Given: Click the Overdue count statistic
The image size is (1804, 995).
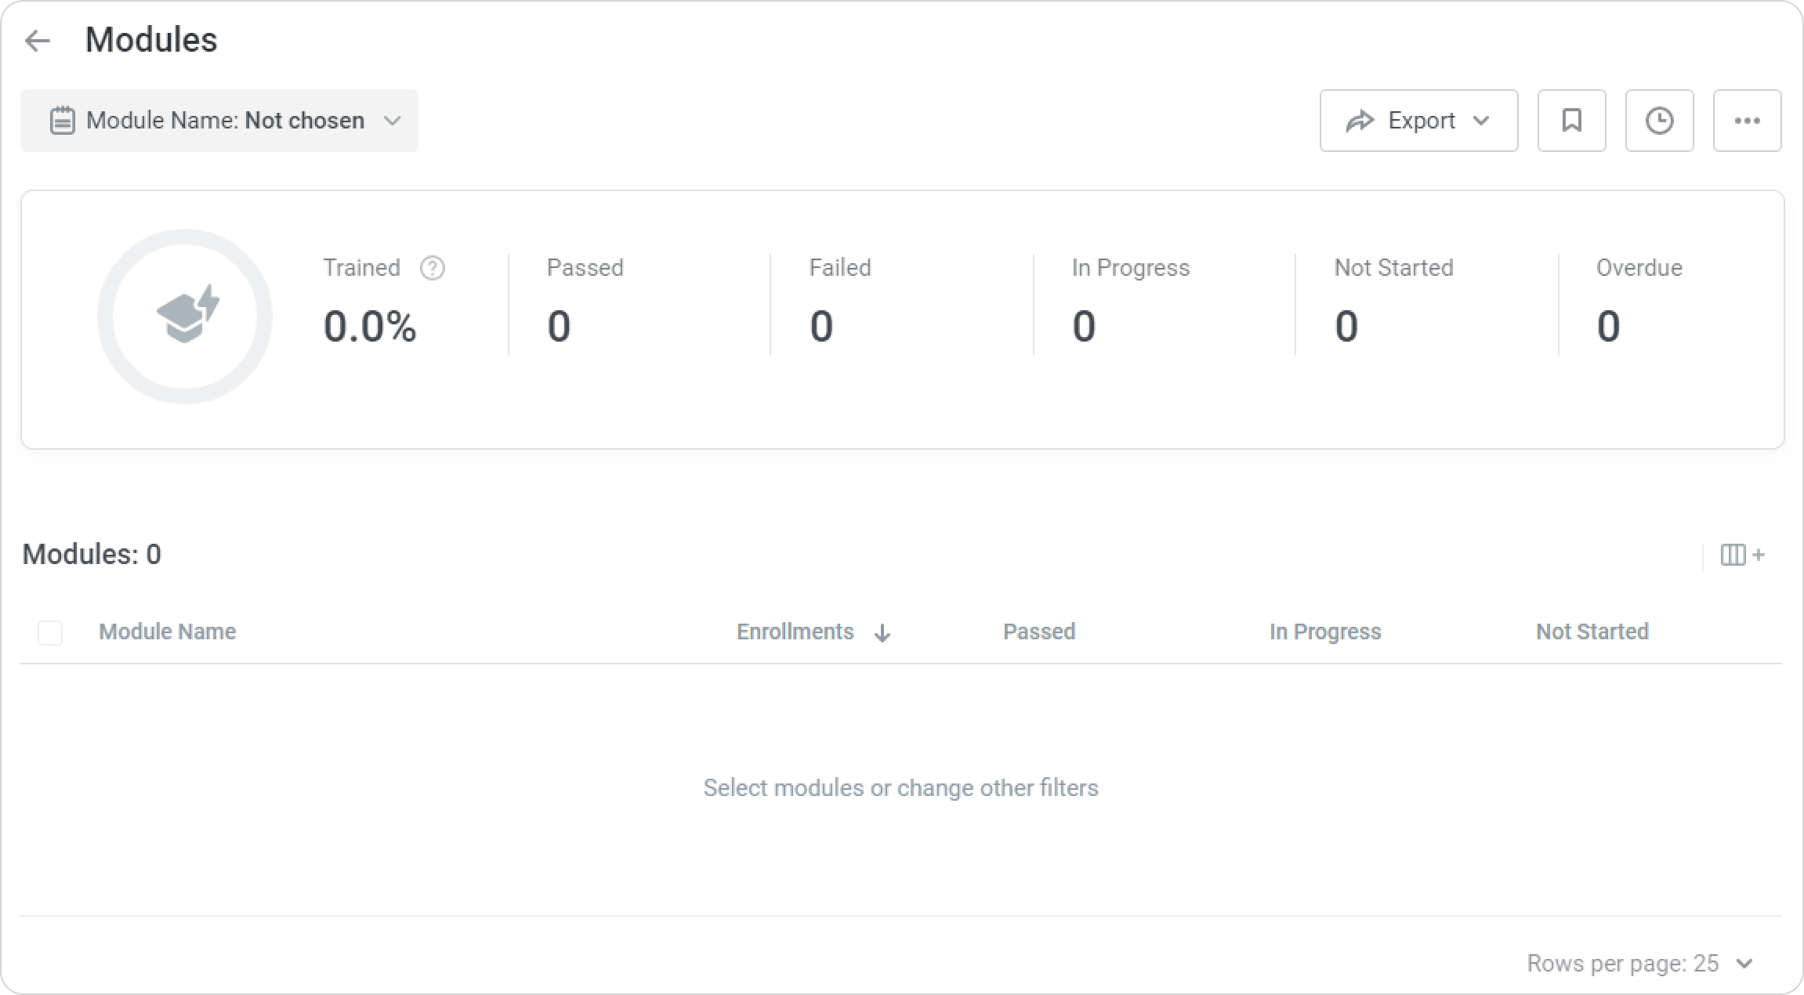Looking at the screenshot, I should click(x=1608, y=326).
